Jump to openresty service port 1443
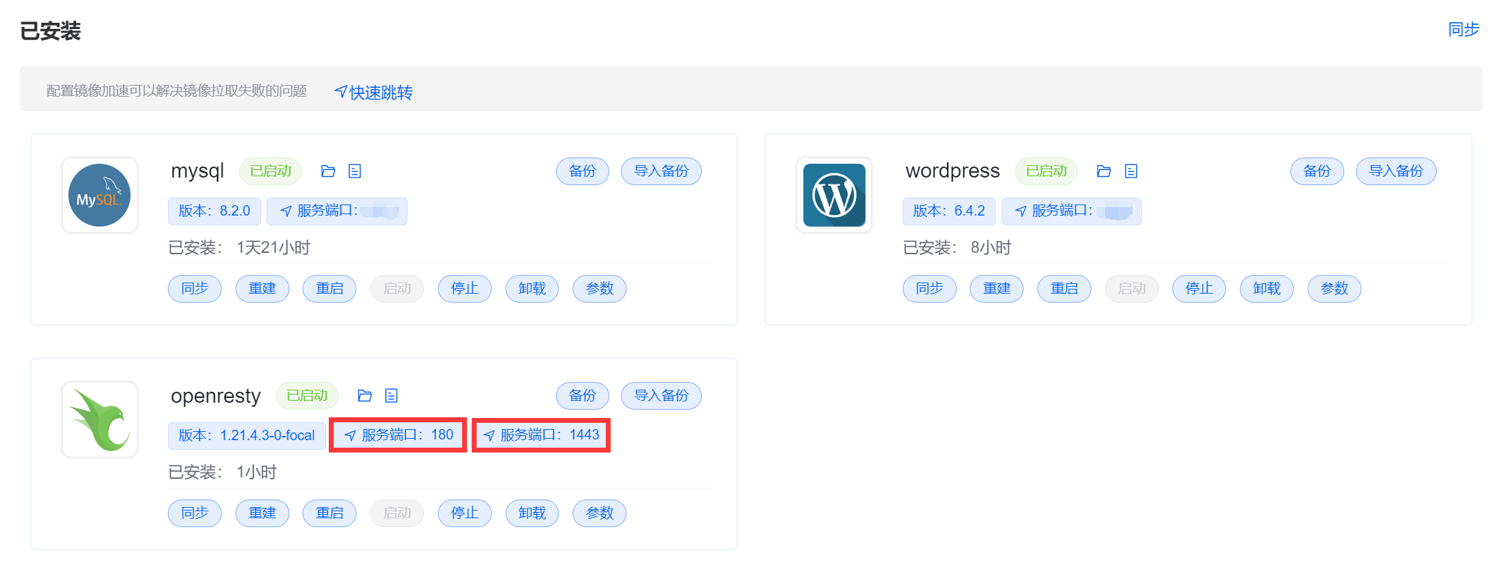Viewport: 1501px width, 561px height. click(x=542, y=435)
